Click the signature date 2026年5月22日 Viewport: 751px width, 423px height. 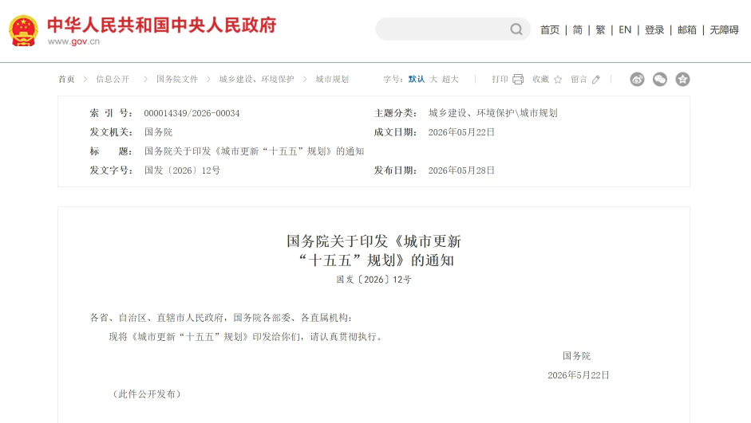[x=578, y=375]
